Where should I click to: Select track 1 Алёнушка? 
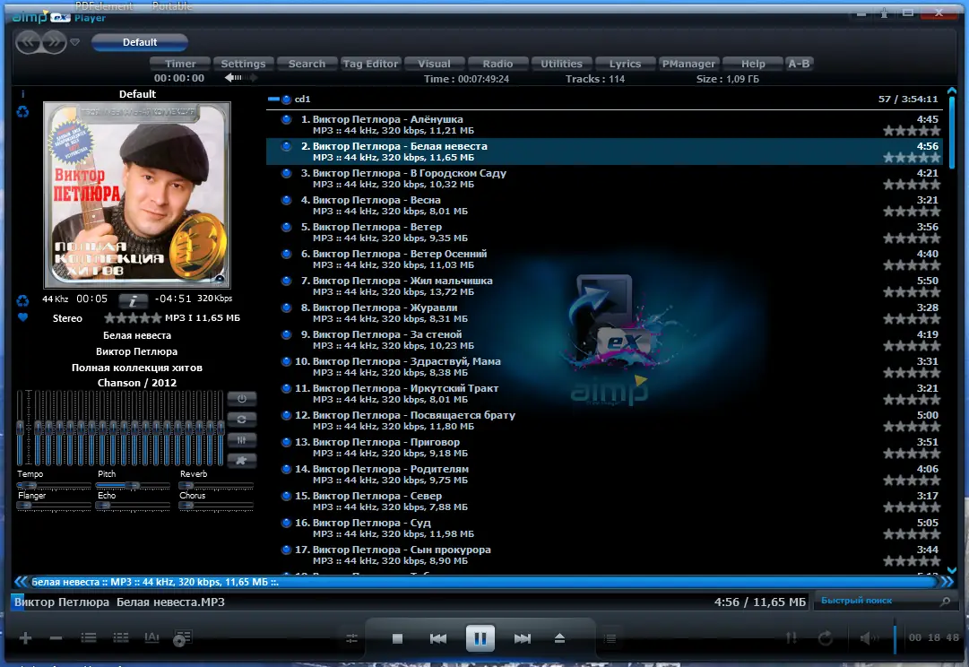tap(603, 125)
